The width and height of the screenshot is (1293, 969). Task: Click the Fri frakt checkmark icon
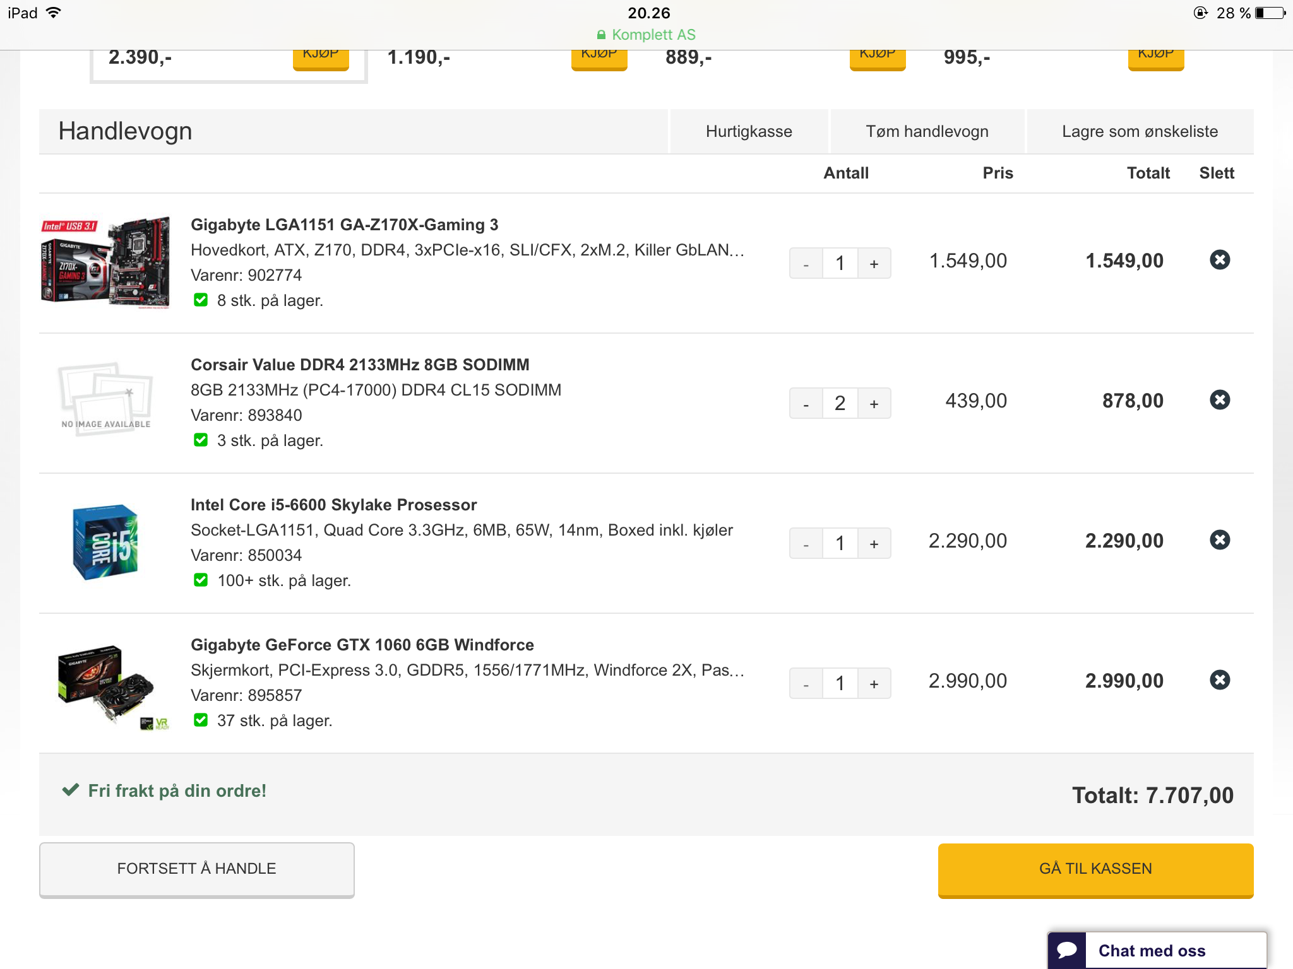pyautogui.click(x=71, y=790)
